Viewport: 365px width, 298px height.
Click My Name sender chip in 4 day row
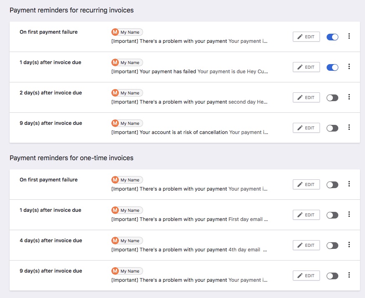pos(127,241)
